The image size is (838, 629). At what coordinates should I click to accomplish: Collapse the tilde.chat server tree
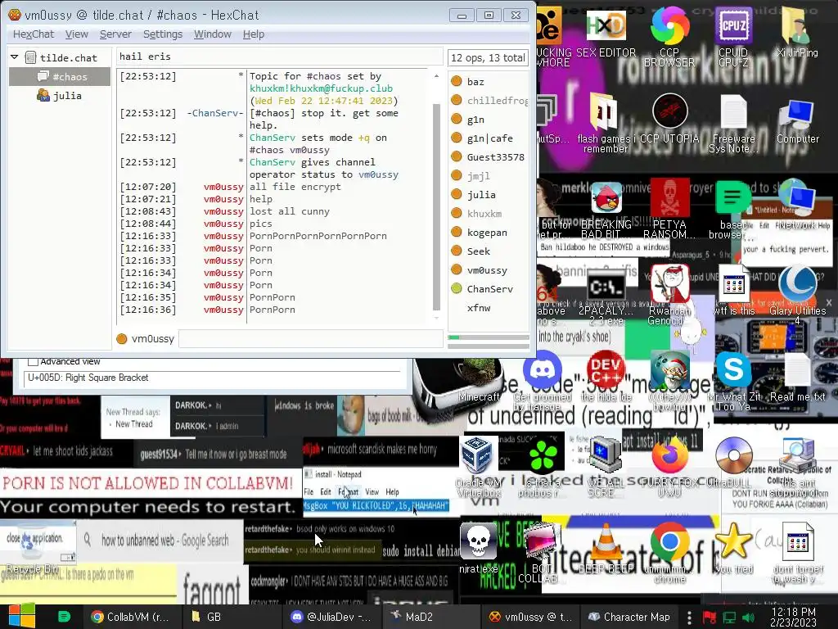(x=15, y=57)
